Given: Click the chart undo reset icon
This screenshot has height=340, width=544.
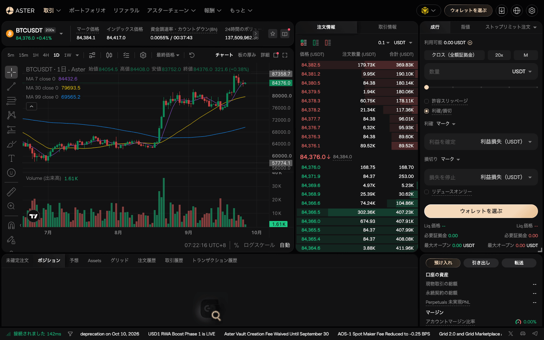Looking at the screenshot, I should point(192,55).
